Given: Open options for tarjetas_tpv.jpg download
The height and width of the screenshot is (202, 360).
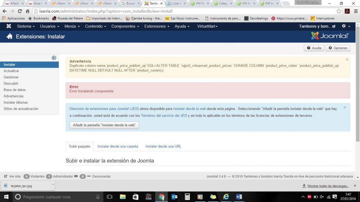Looking at the screenshot, I should [53, 185].
